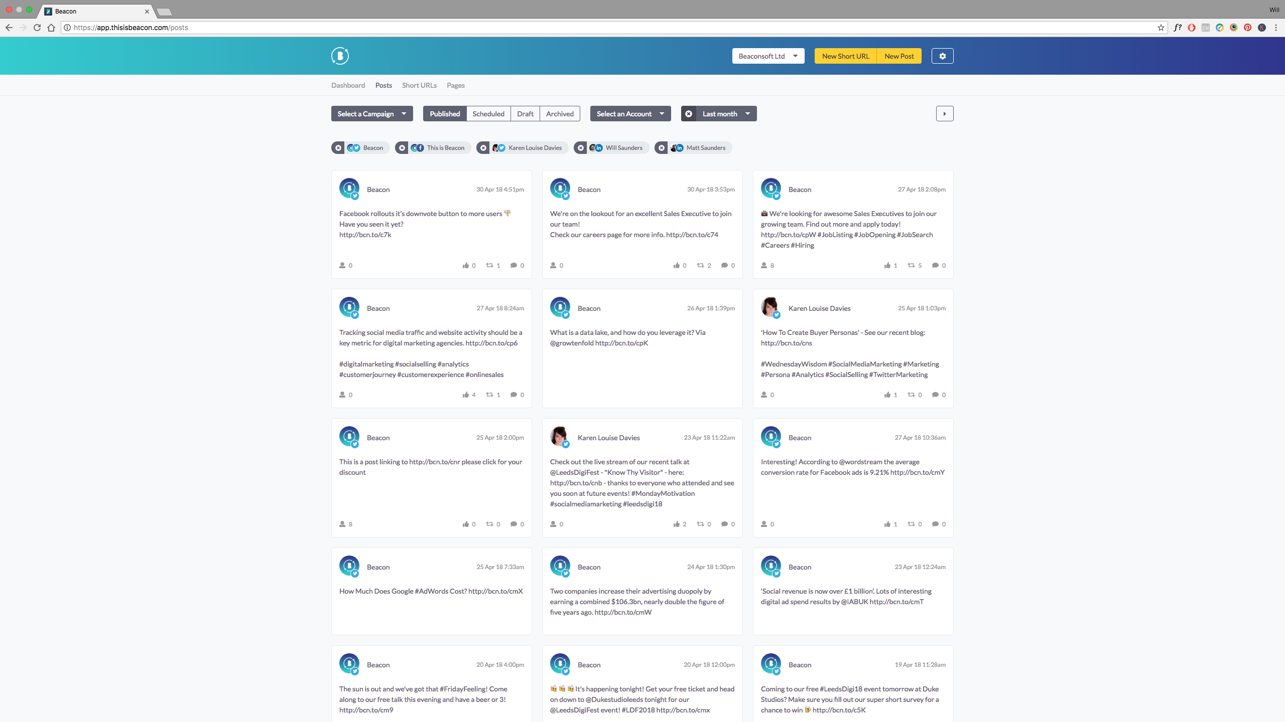
Task: Remove the Karen Louise Davies filter chip
Action: [483, 148]
